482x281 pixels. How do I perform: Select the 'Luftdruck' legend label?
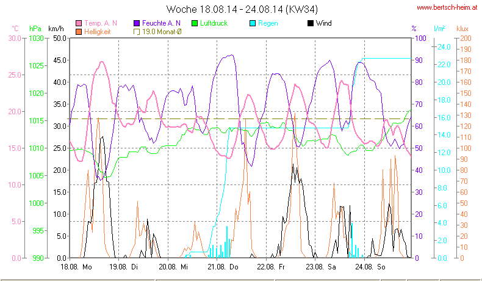pyautogui.click(x=214, y=23)
